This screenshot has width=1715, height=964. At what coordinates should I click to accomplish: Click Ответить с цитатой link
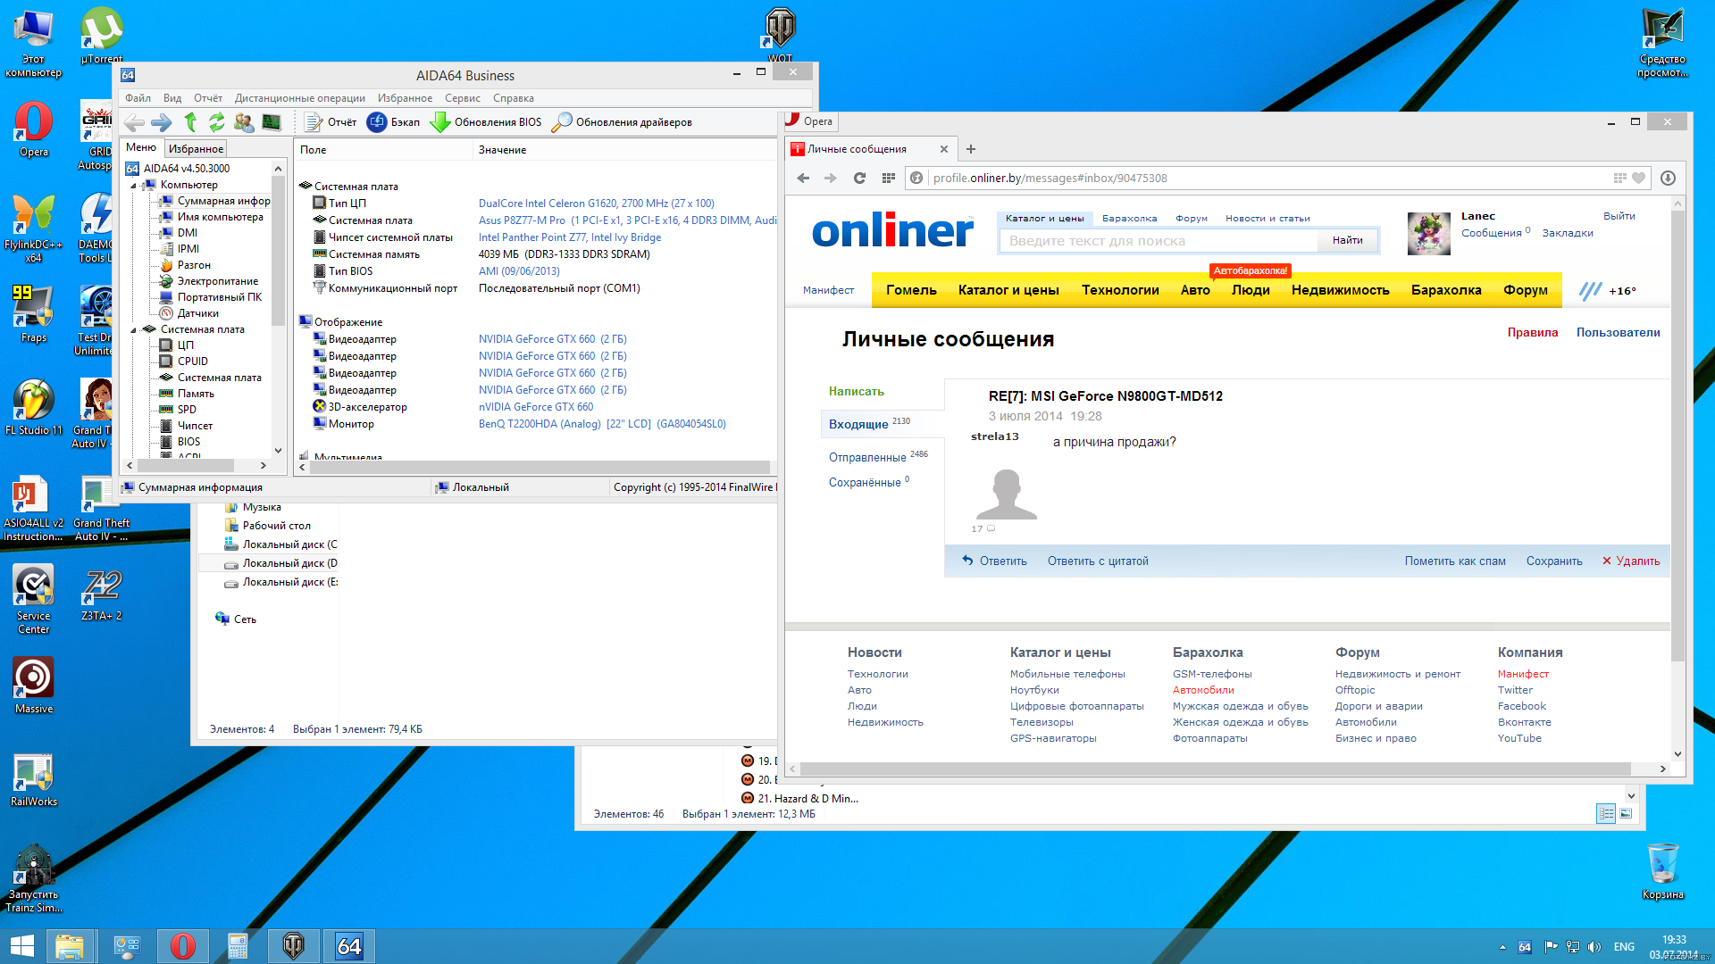[1098, 561]
